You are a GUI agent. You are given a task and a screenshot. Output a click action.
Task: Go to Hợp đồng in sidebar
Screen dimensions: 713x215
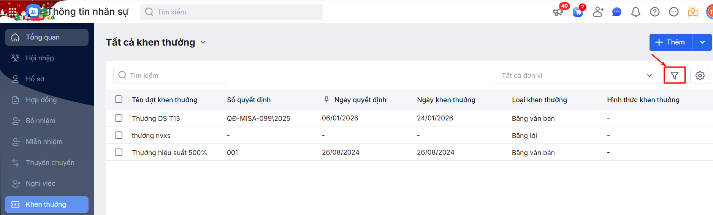click(41, 100)
